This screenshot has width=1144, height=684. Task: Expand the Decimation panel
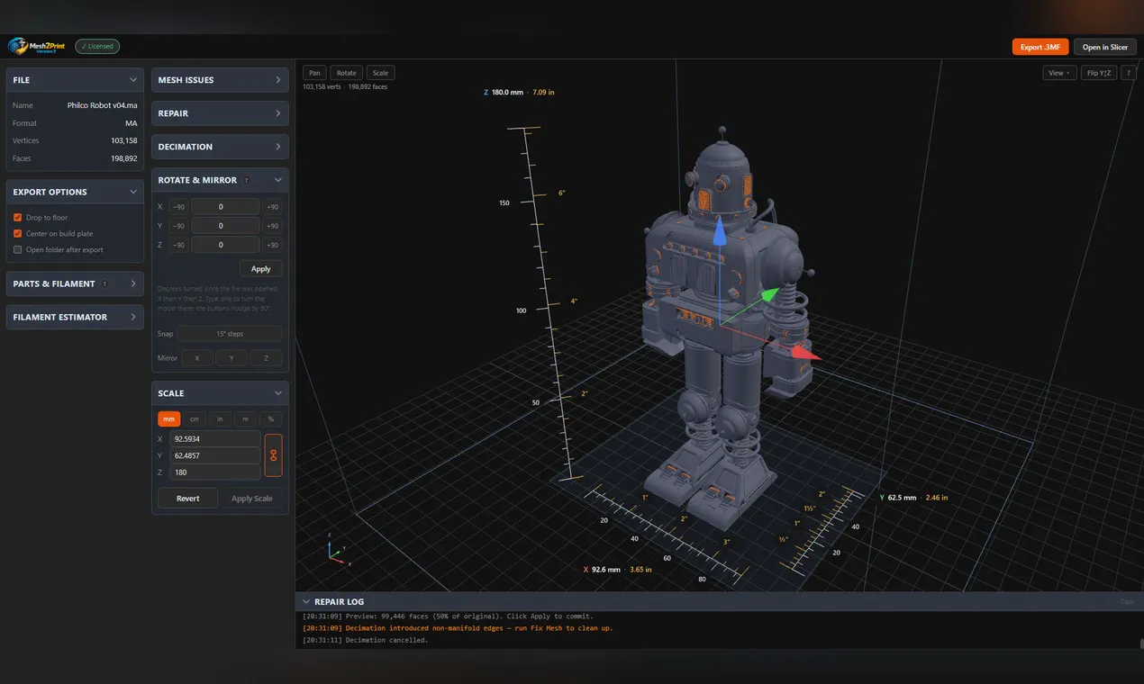click(220, 147)
